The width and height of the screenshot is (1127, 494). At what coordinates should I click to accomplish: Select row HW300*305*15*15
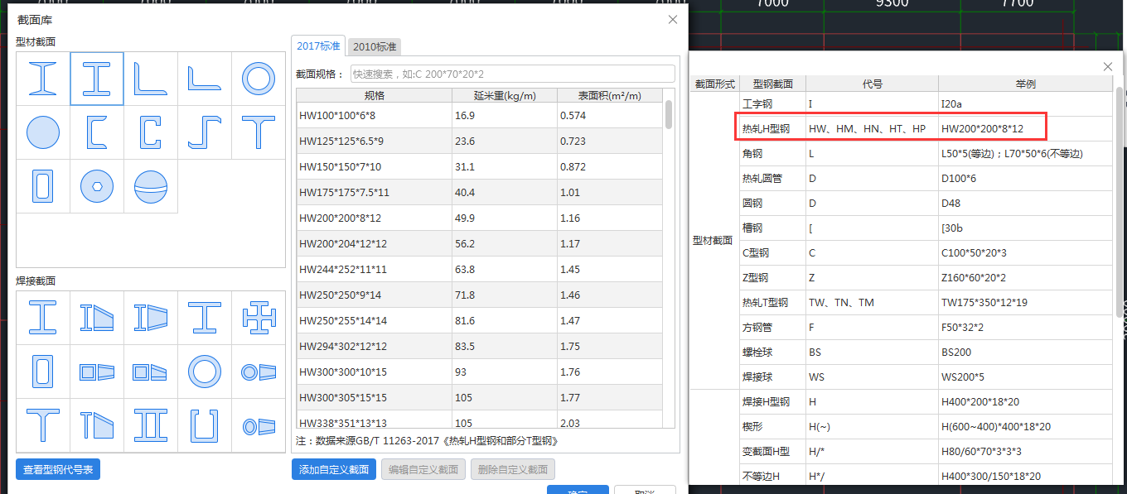tap(480, 397)
